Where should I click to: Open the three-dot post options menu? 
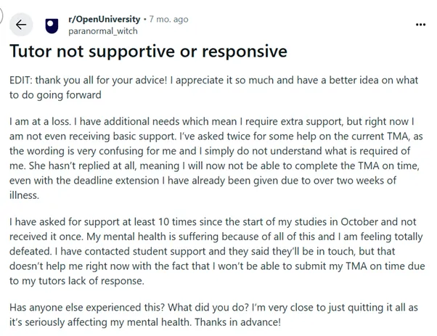[x=420, y=24]
